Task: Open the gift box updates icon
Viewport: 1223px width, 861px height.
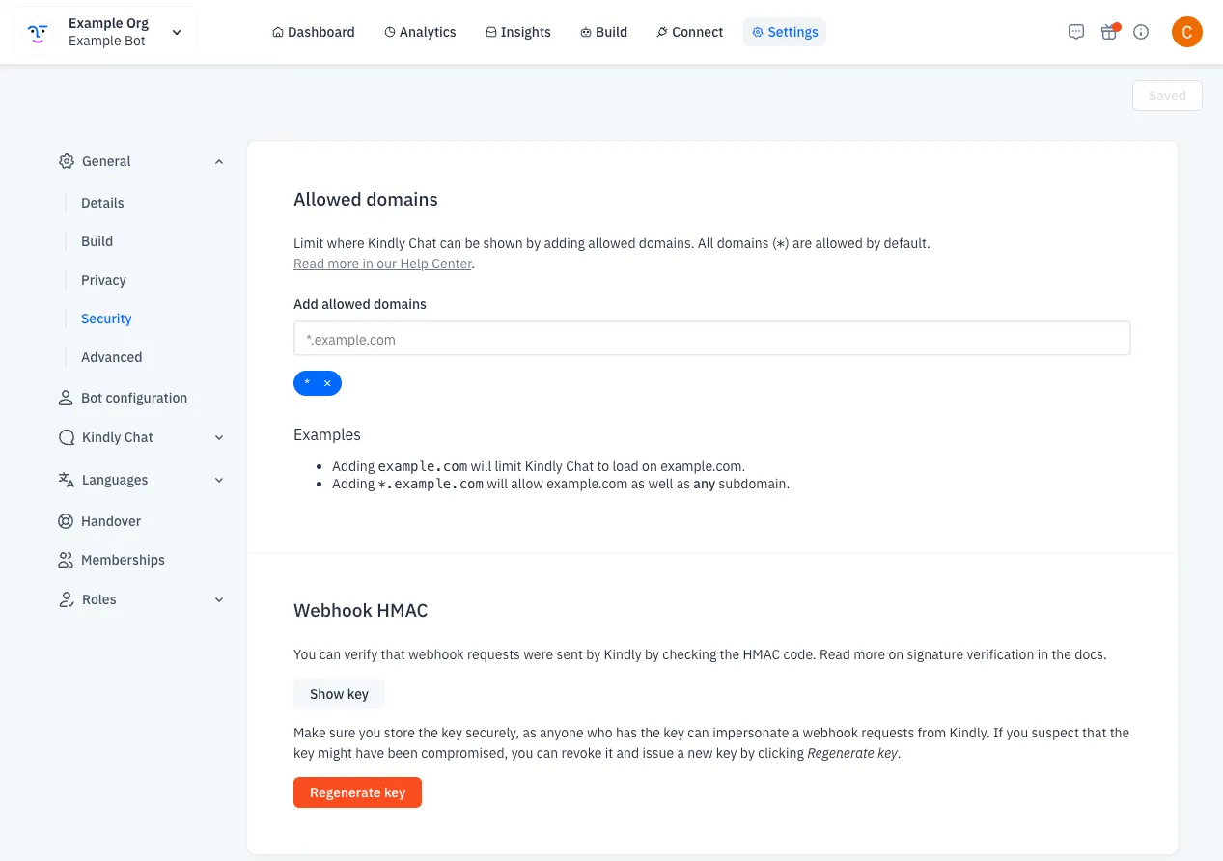Action: tap(1109, 32)
